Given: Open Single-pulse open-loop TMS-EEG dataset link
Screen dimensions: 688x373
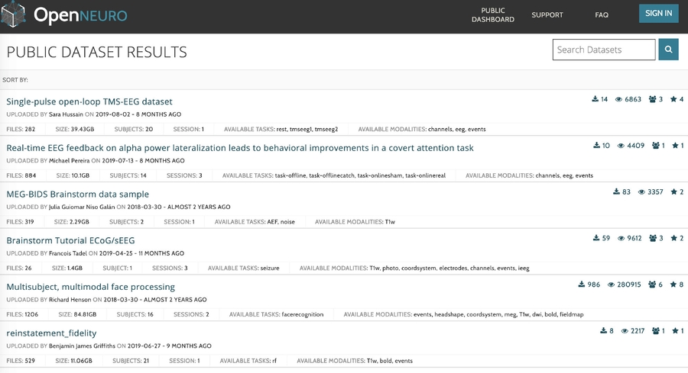Looking at the screenshot, I should (89, 101).
